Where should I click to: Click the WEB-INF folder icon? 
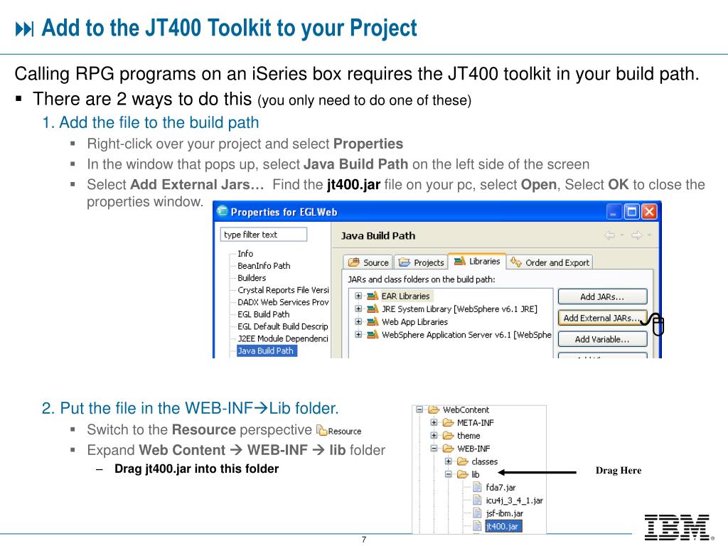point(448,449)
